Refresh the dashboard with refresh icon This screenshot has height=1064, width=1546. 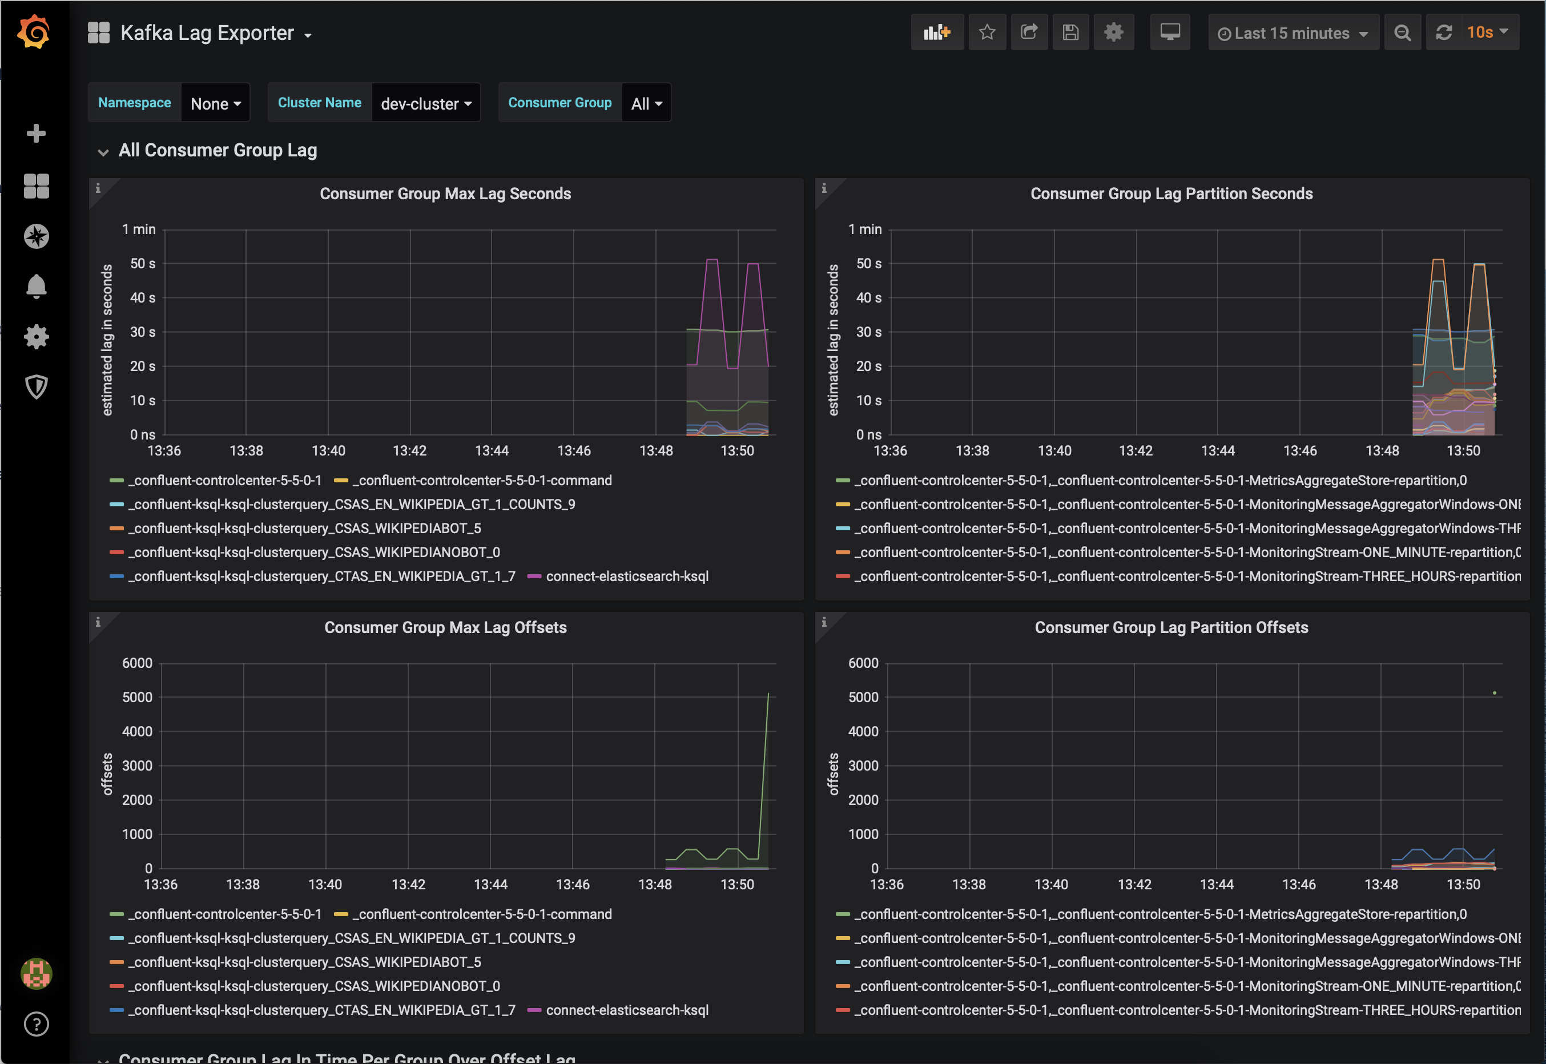click(x=1443, y=33)
